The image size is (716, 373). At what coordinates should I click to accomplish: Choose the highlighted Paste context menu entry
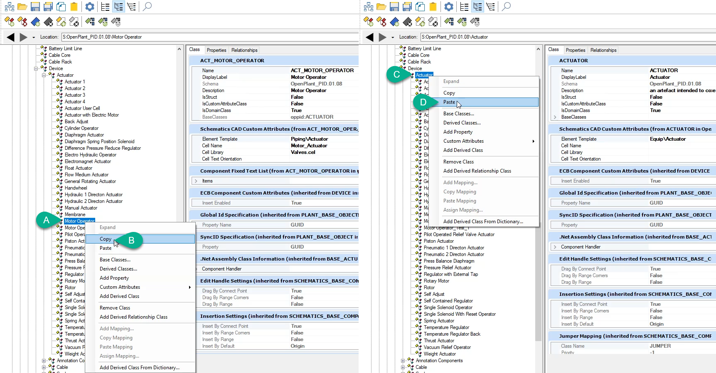tap(449, 102)
